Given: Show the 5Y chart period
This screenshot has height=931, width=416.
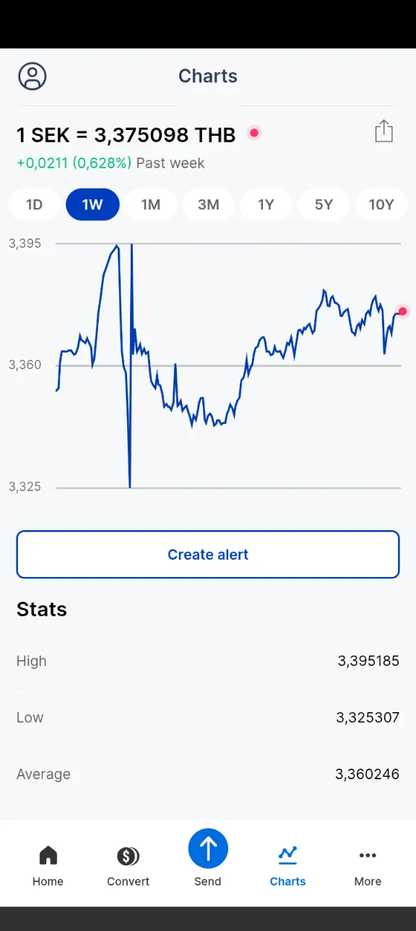Looking at the screenshot, I should (324, 204).
